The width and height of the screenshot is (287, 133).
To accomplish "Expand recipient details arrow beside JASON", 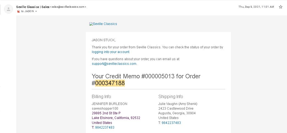I will pos(36,11).
